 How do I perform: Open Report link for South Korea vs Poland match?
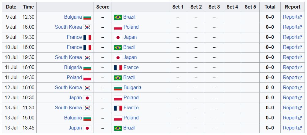(292, 27)
